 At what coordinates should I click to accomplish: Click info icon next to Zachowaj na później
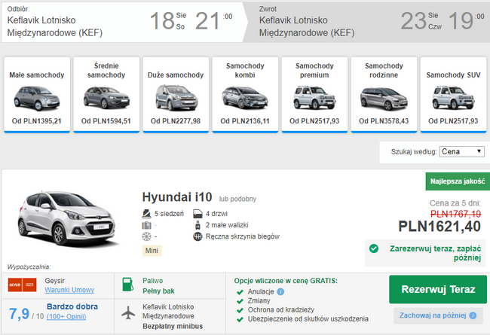pyautogui.click(x=473, y=315)
